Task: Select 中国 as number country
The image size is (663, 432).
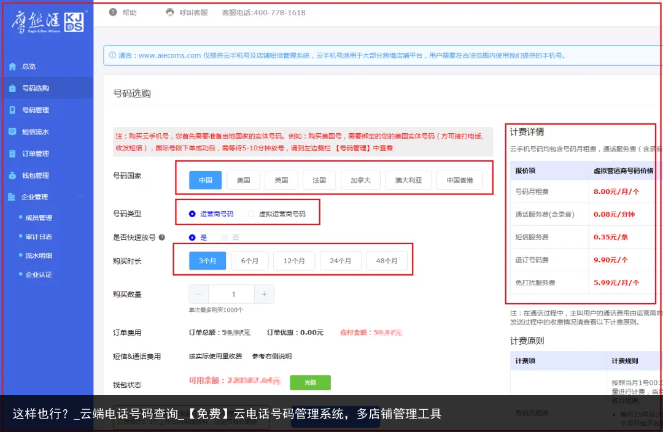Action: click(206, 180)
